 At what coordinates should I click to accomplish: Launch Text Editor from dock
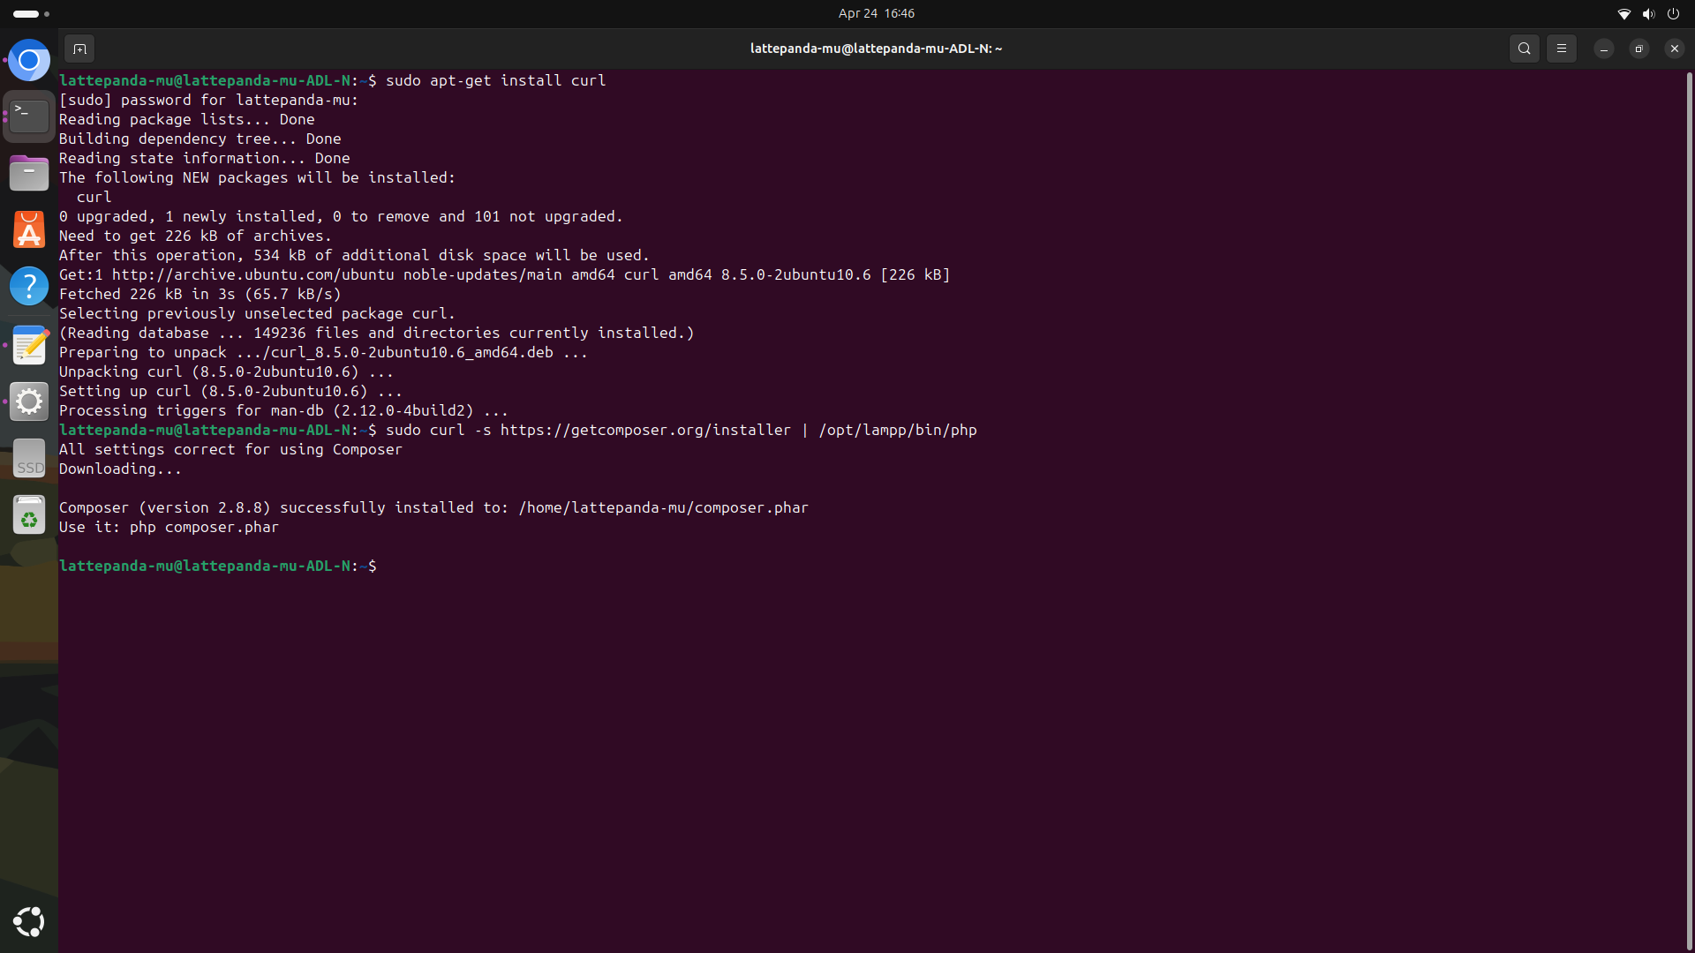(x=29, y=344)
